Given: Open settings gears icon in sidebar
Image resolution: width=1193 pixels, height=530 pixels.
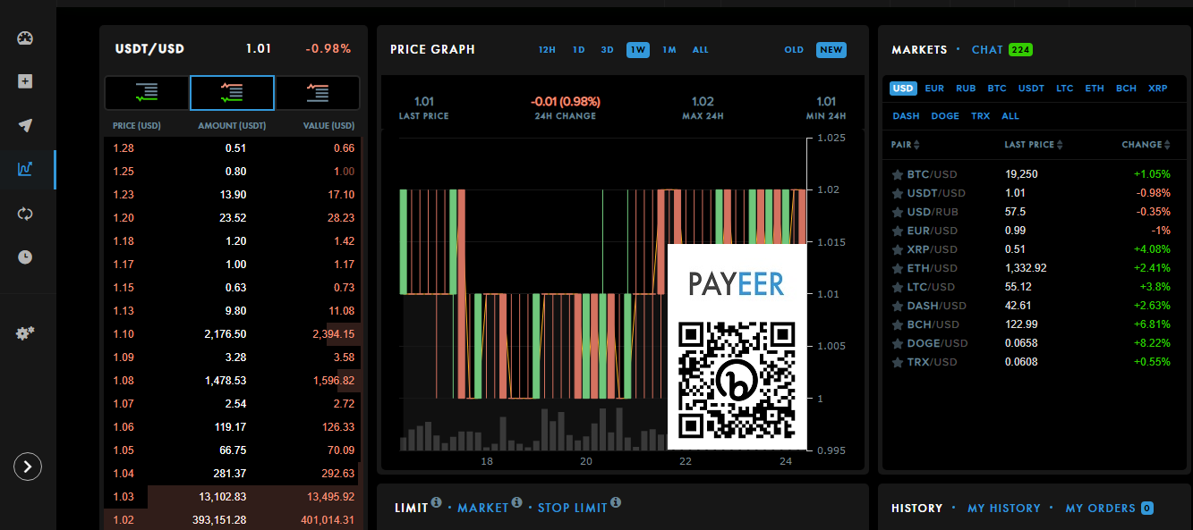Looking at the screenshot, I should coord(25,333).
